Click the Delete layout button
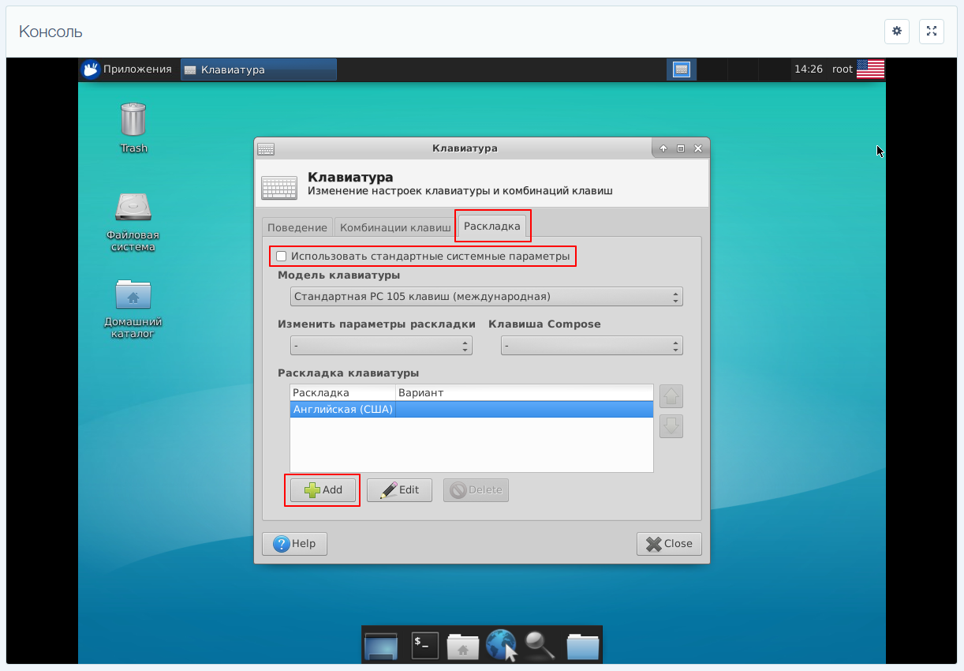964x671 pixels. tap(476, 490)
